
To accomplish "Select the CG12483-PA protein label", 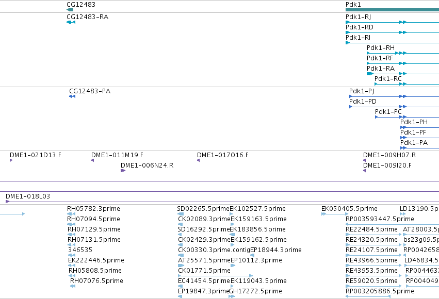I will point(90,91).
